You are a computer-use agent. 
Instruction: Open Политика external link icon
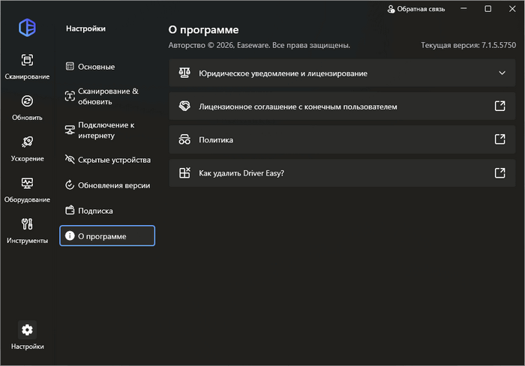coord(500,139)
